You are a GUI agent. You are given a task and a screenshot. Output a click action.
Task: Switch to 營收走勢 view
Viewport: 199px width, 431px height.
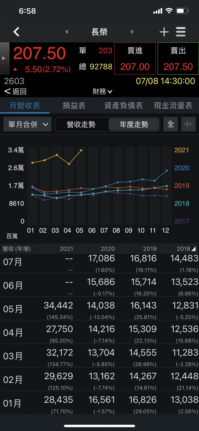click(x=81, y=124)
